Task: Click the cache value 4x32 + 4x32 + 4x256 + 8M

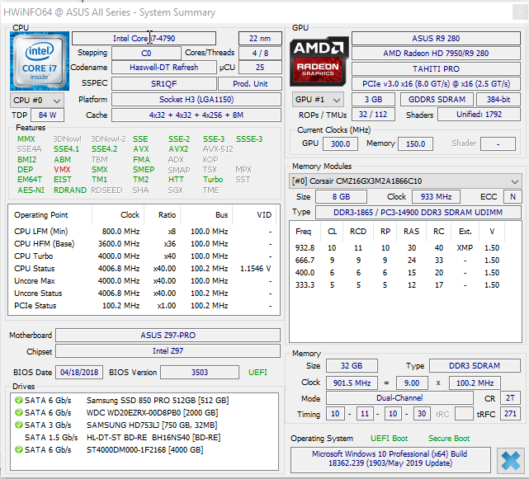Action: click(x=196, y=115)
